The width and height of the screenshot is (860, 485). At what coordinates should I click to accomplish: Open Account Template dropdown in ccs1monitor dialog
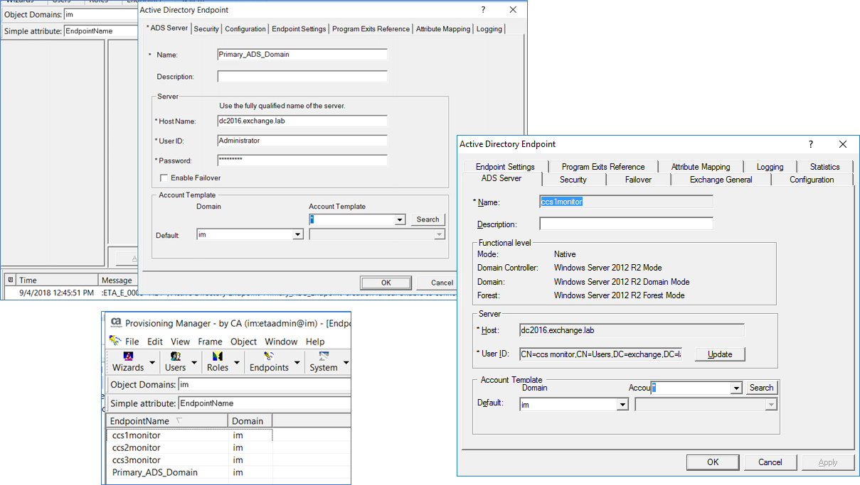(x=737, y=388)
